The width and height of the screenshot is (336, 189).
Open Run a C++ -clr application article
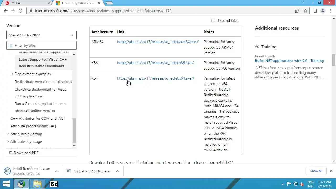pos(40,107)
